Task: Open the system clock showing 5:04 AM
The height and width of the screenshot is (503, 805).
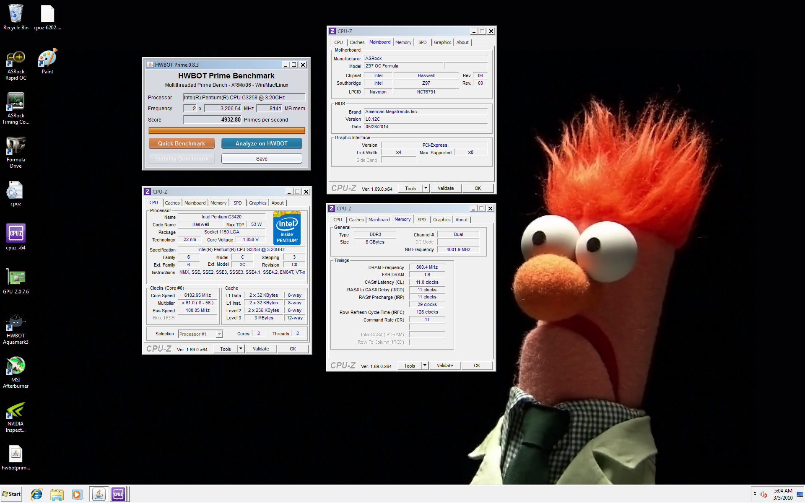Action: [783, 494]
